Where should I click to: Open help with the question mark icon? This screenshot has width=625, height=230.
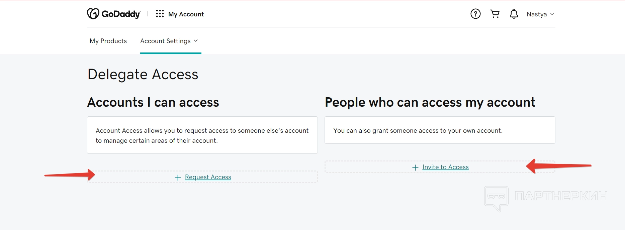point(475,14)
